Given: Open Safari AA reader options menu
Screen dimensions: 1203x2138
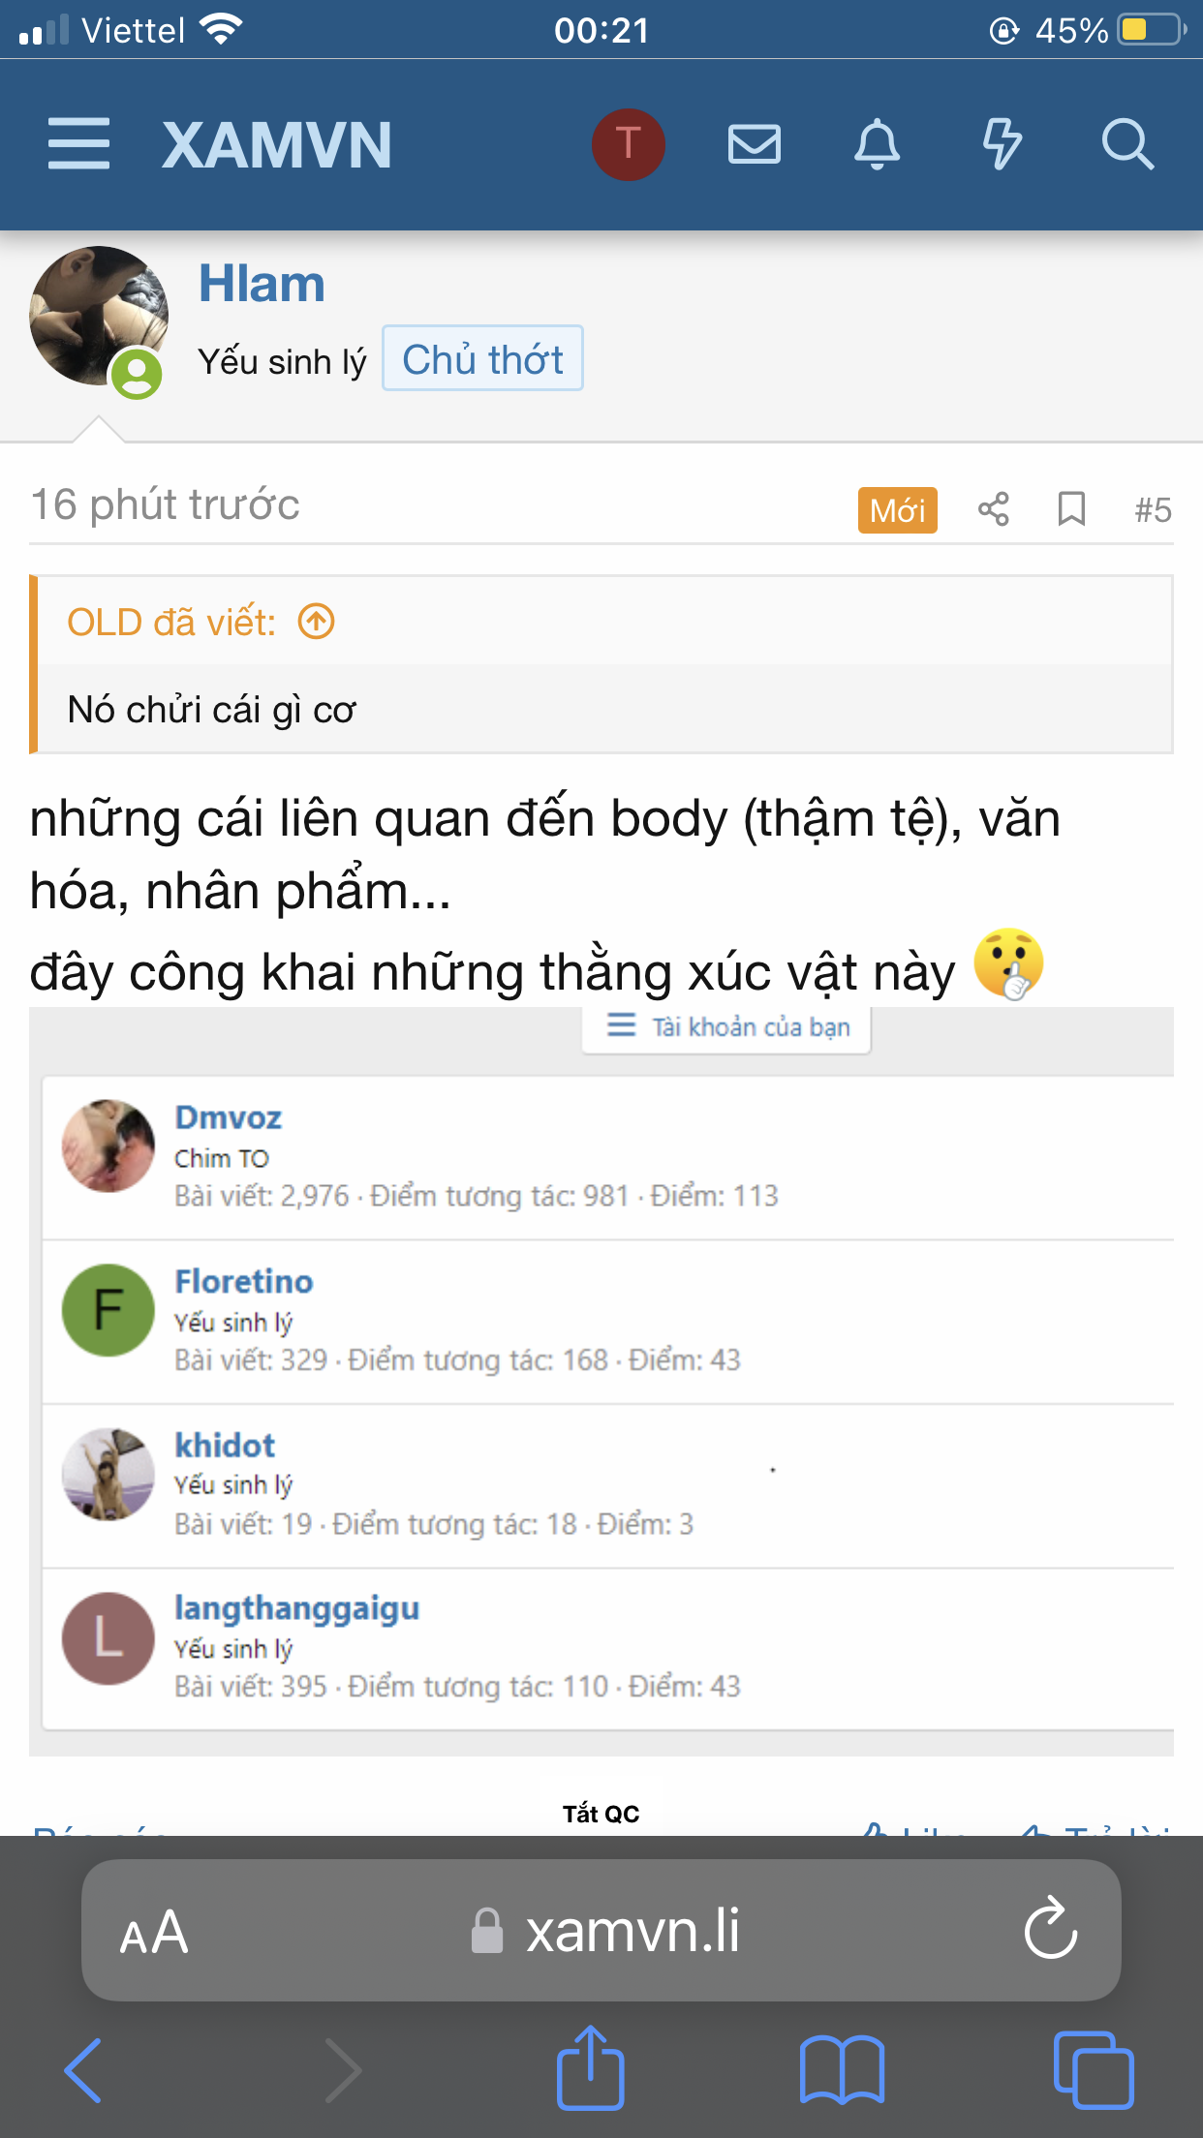Looking at the screenshot, I should point(153,1932).
